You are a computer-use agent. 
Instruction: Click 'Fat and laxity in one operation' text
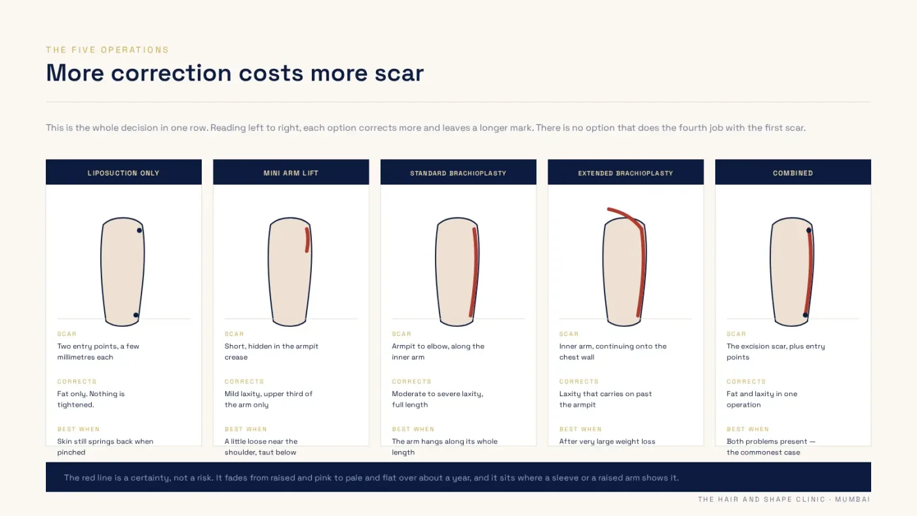(762, 399)
